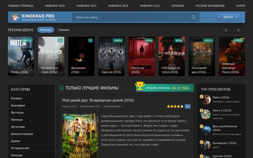Click the Комментариев: 0 link

[113, 106]
